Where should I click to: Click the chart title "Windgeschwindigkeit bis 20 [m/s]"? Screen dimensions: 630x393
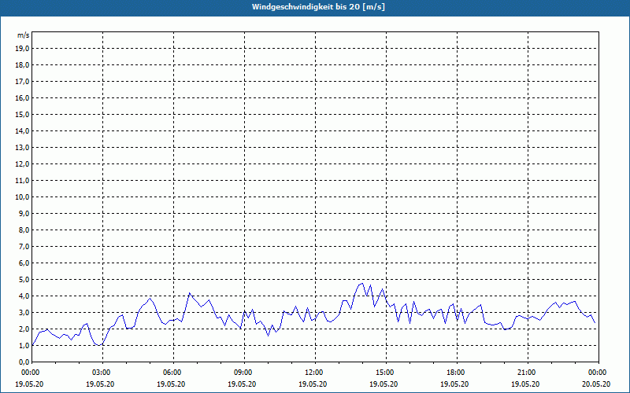click(318, 7)
